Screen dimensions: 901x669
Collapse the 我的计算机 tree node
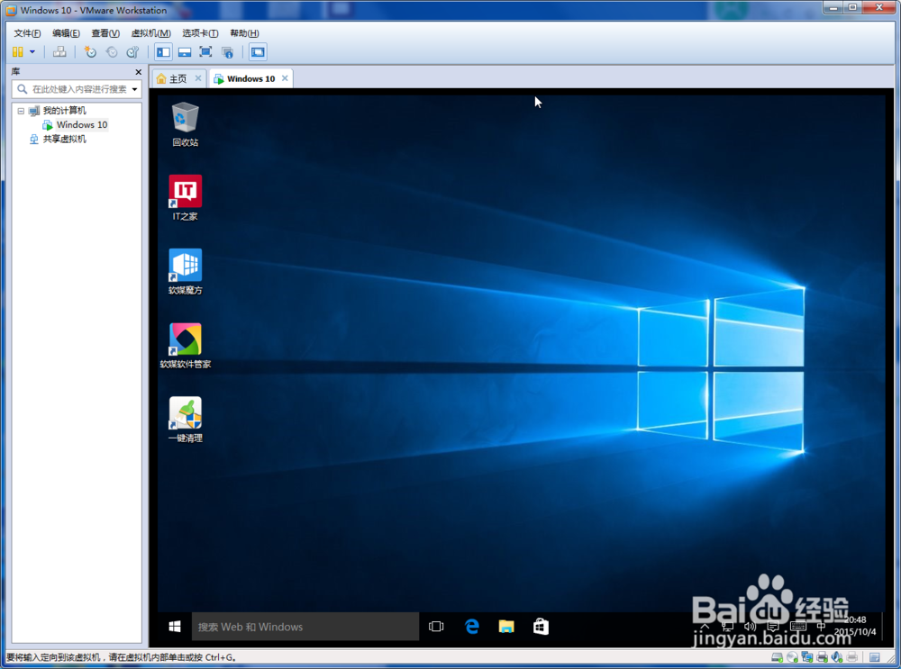21,111
